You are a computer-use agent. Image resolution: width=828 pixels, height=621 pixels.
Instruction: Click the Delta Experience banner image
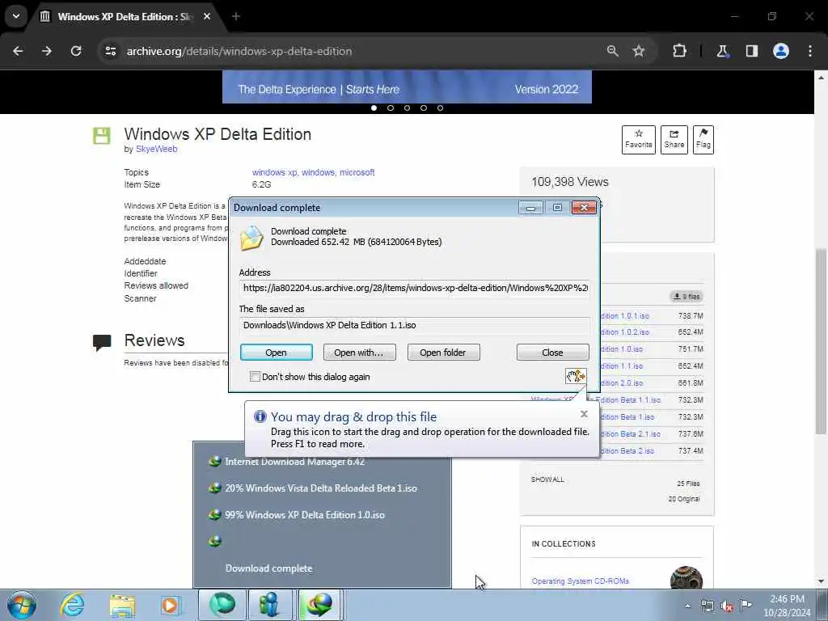[407, 87]
